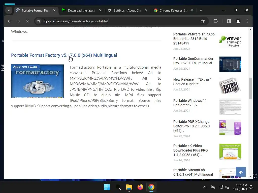Stop loading the page
Screen dimensions: 258x193
click(x=27, y=21)
